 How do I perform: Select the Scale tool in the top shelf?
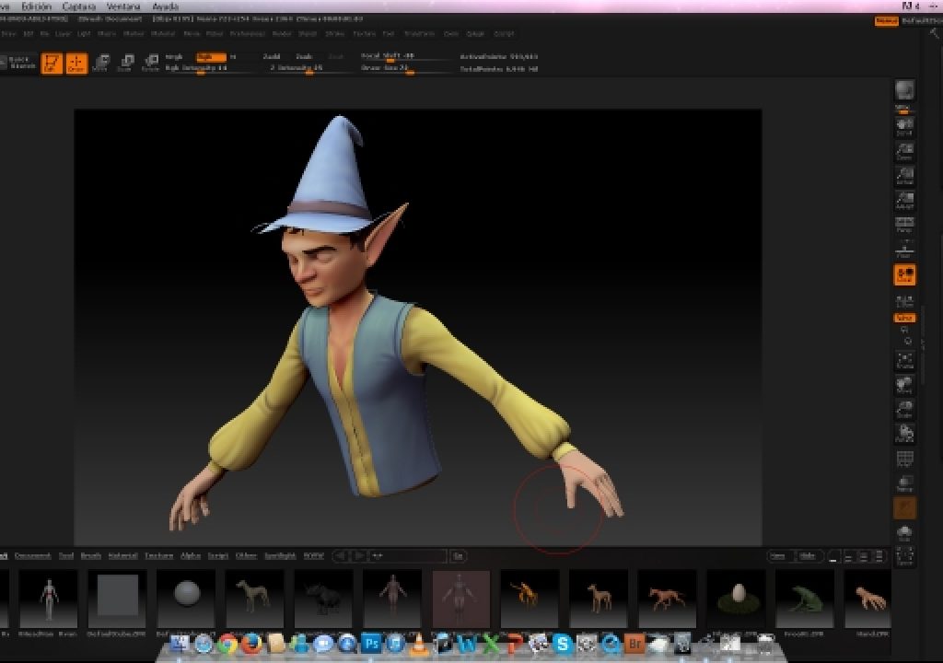pos(125,63)
